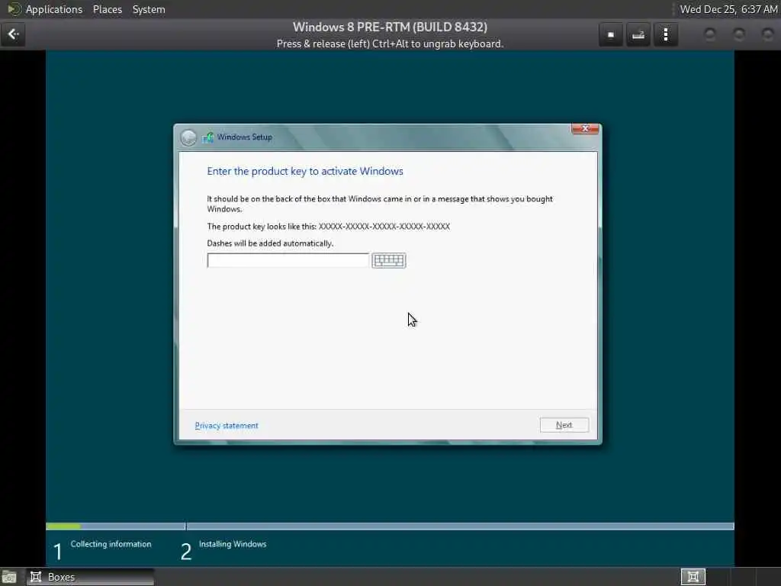Click the "Windows 8 PRE-RTM (BUILD 8432)" title
Image resolution: width=781 pixels, height=586 pixels.
coord(390,27)
